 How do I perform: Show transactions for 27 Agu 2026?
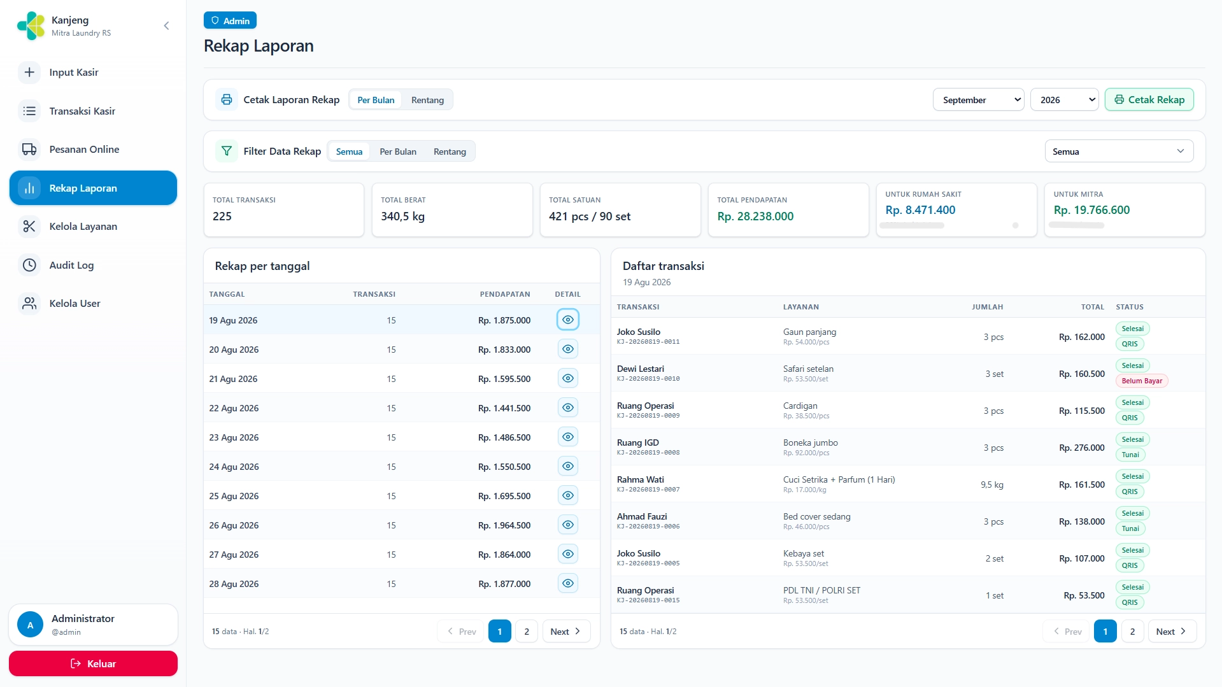point(568,554)
